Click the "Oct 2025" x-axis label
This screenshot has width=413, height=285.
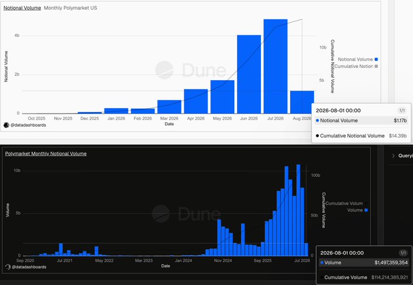pyautogui.click(x=36, y=118)
